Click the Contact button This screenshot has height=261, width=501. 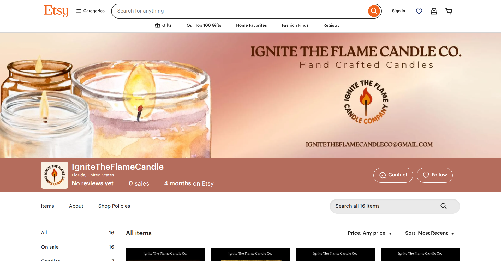(393, 175)
